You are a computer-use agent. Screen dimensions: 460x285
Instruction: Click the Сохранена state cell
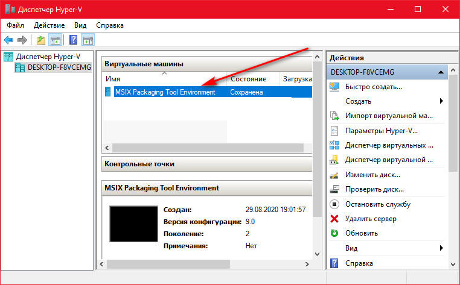[246, 92]
